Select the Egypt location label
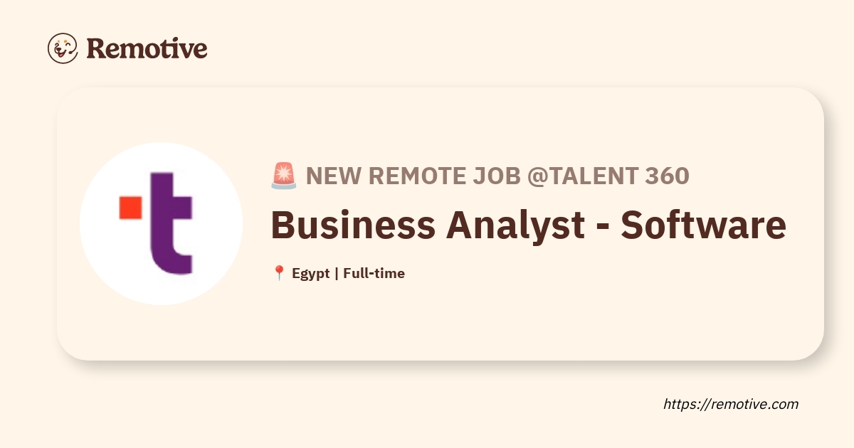 click(311, 273)
